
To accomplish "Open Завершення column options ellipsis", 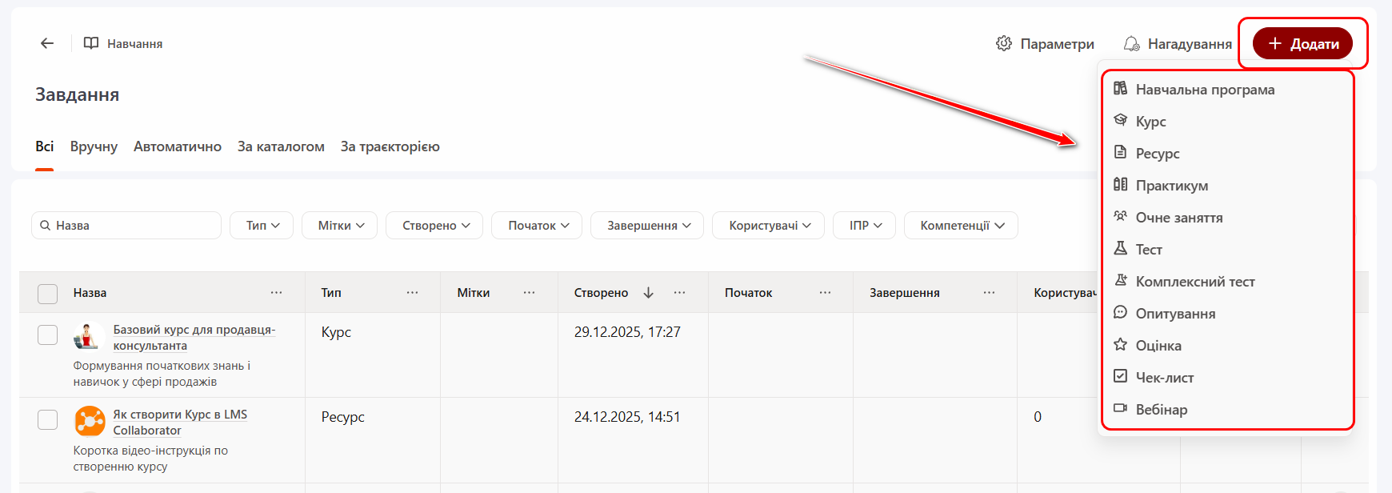I will 989,293.
